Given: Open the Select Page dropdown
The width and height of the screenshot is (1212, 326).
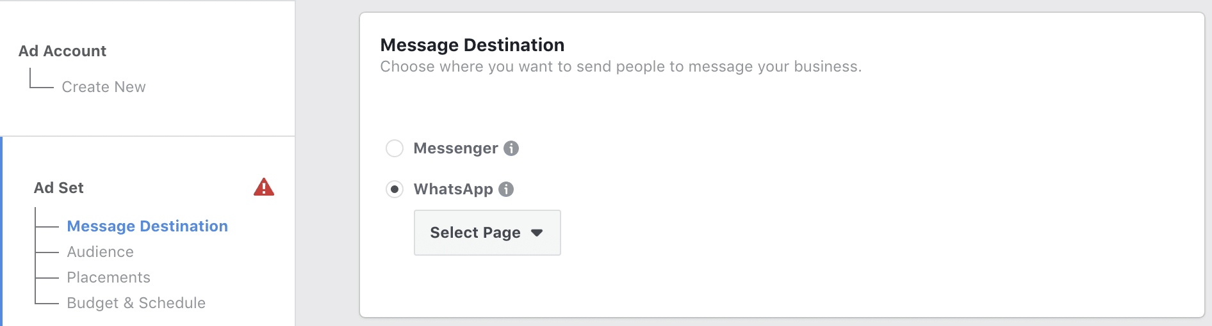Looking at the screenshot, I should click(487, 233).
